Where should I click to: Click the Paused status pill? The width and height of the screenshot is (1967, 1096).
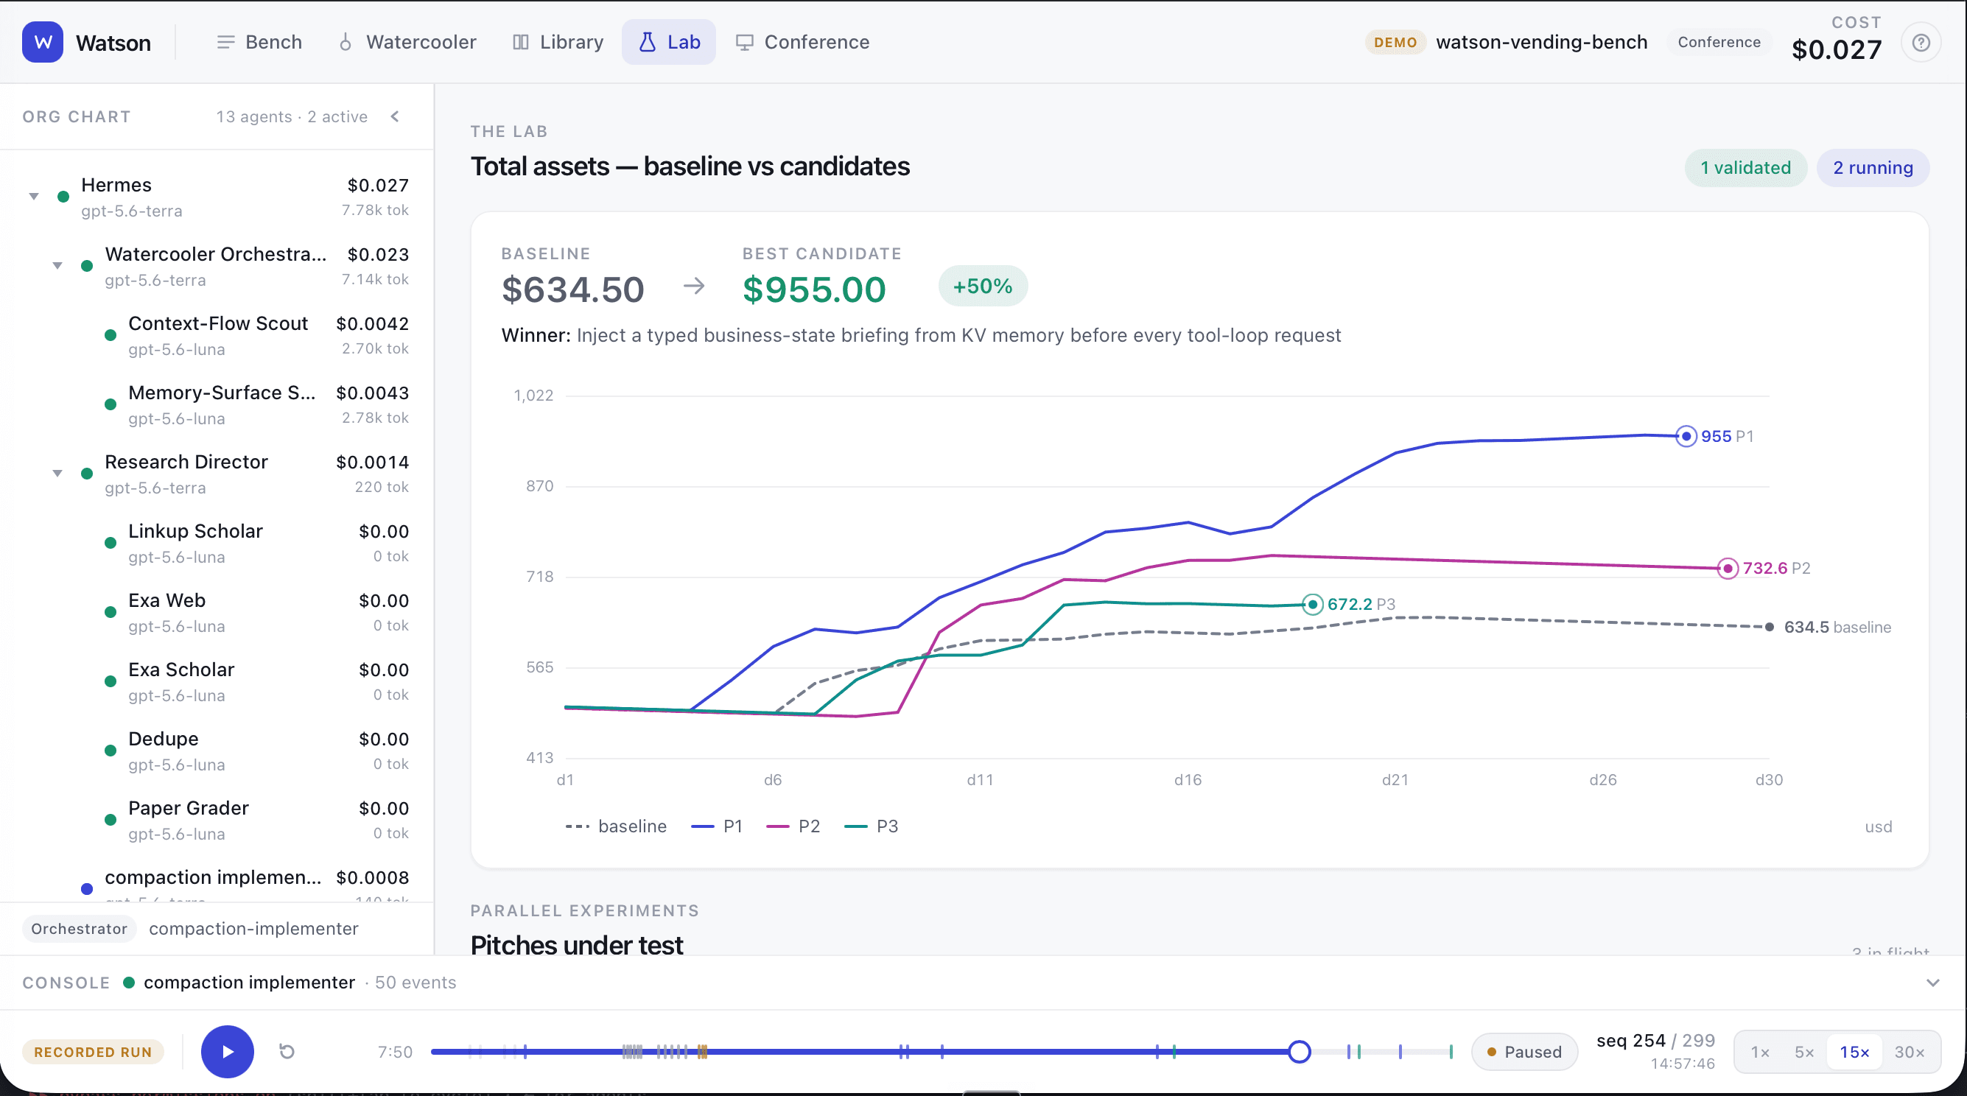[x=1524, y=1052]
